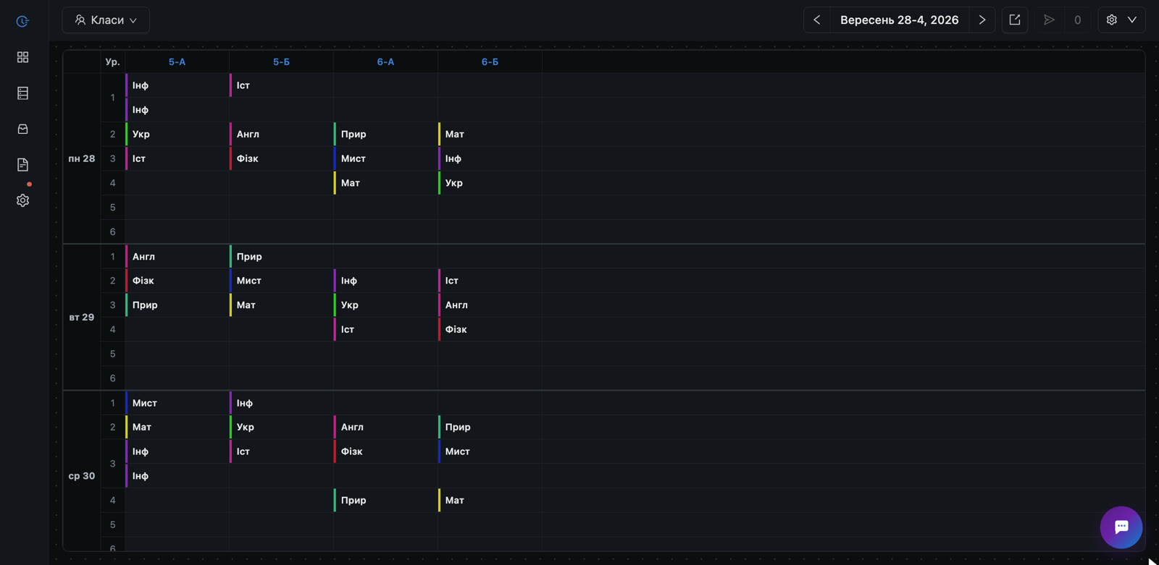This screenshot has height=565, width=1159.
Task: Click the вт 29 day label
Action: [82, 318]
